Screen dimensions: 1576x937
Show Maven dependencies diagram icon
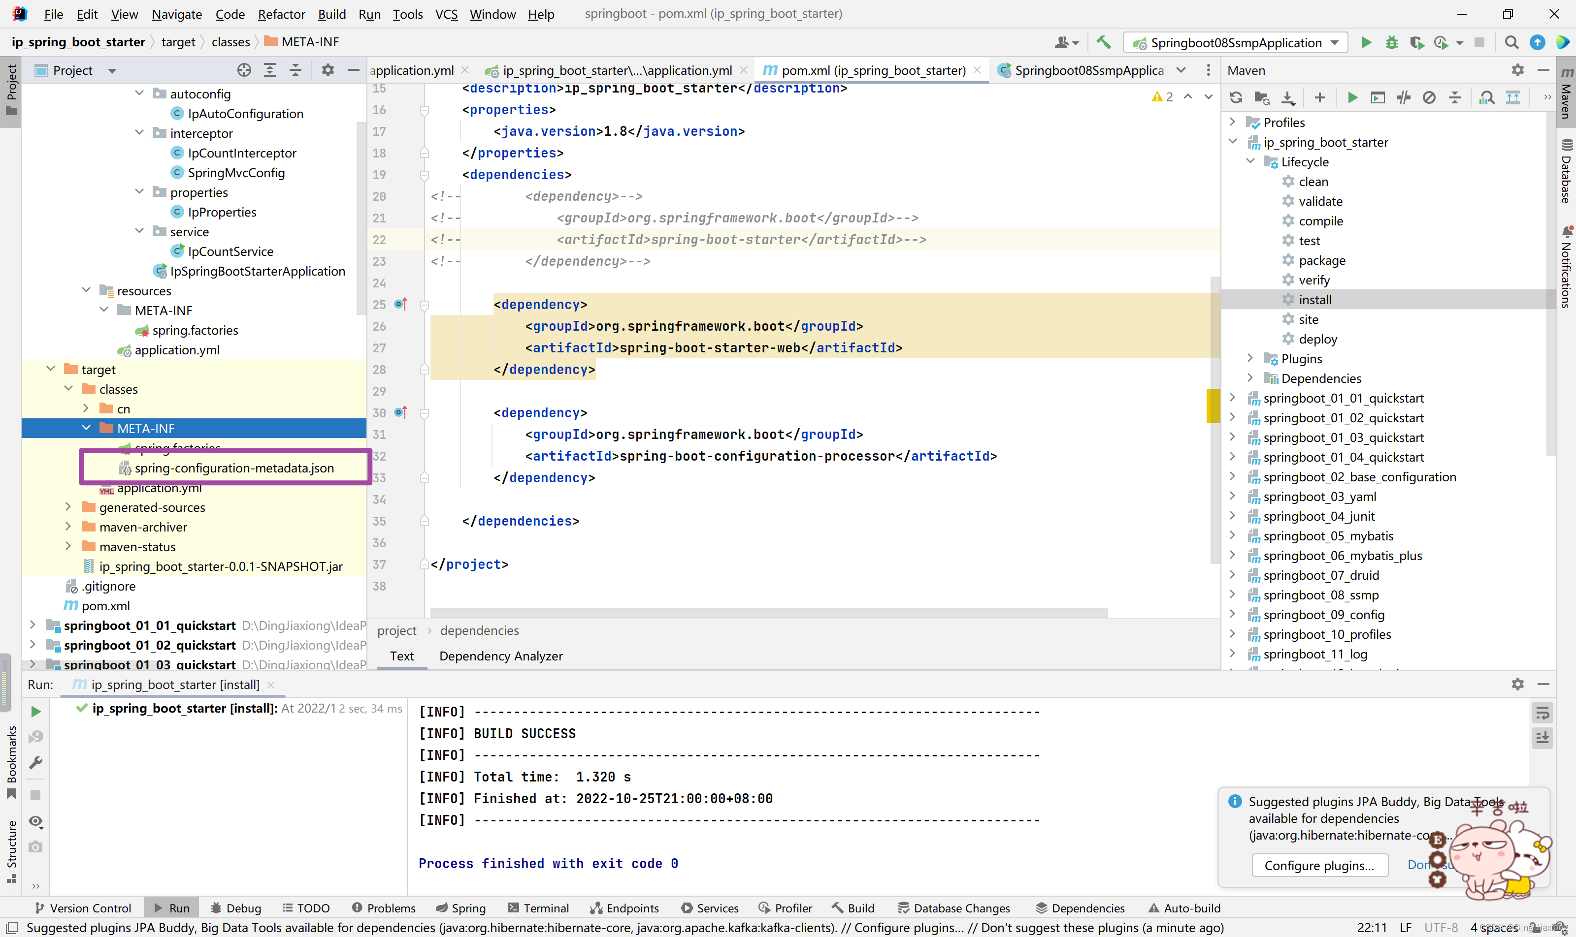(x=1513, y=97)
